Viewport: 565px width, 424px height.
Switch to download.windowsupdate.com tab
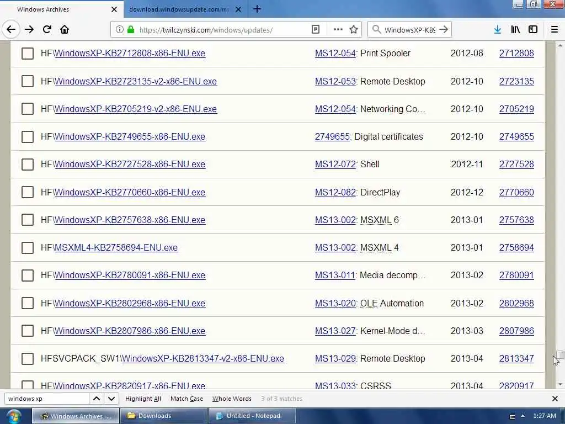tap(185, 9)
